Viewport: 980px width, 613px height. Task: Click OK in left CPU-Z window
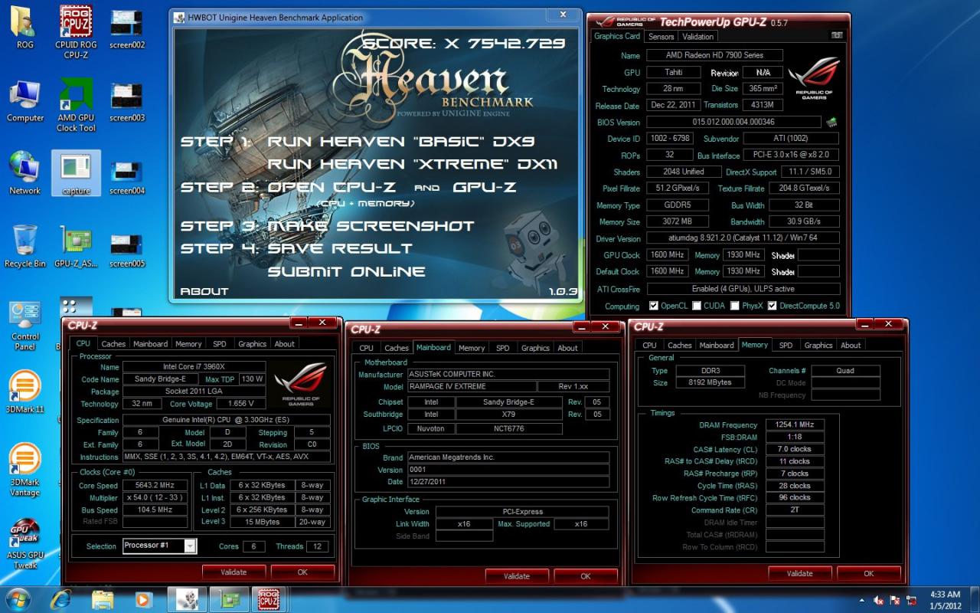302,572
